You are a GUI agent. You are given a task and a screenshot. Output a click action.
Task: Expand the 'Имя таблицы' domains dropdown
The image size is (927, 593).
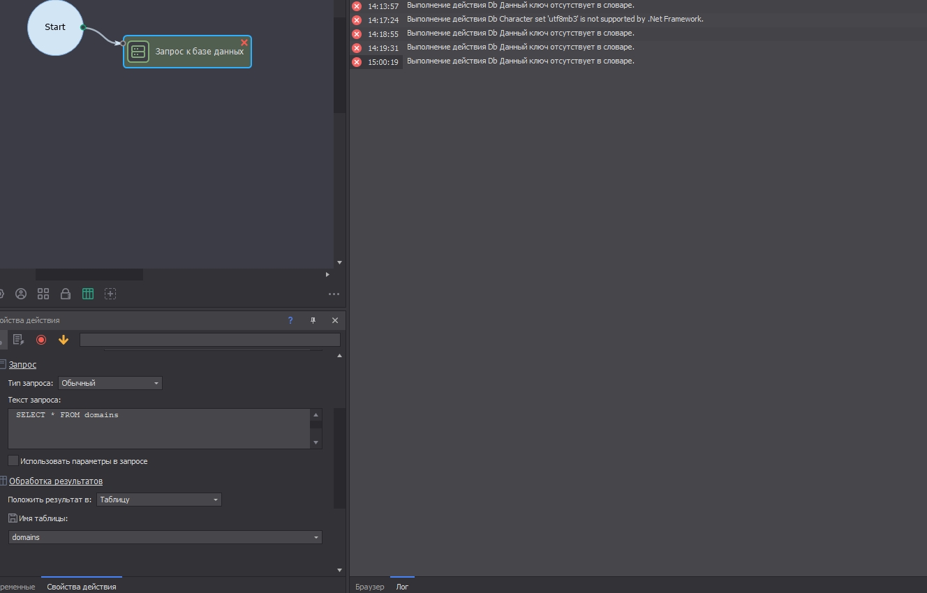pyautogui.click(x=165, y=537)
